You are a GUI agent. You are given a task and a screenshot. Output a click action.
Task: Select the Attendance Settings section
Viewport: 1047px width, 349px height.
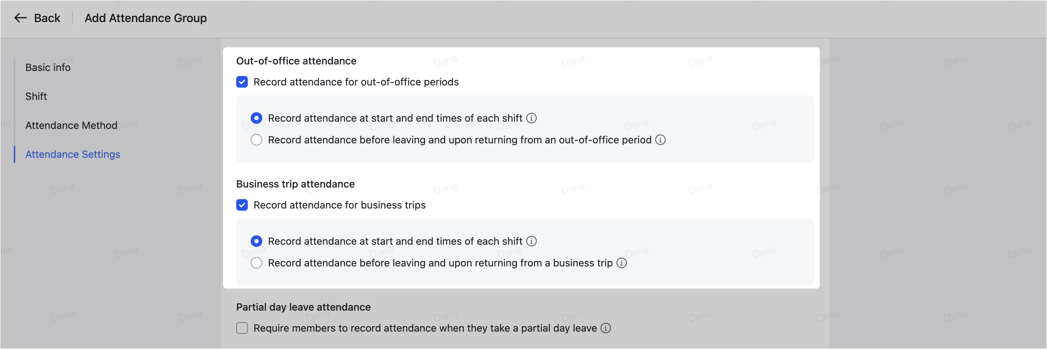(x=73, y=154)
